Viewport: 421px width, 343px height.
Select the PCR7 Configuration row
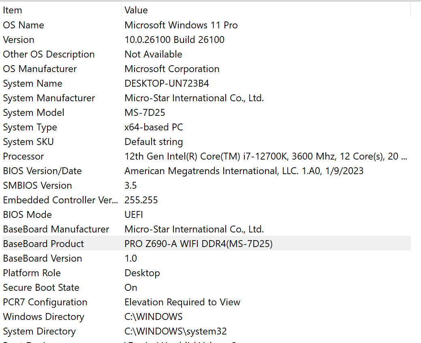coord(45,302)
